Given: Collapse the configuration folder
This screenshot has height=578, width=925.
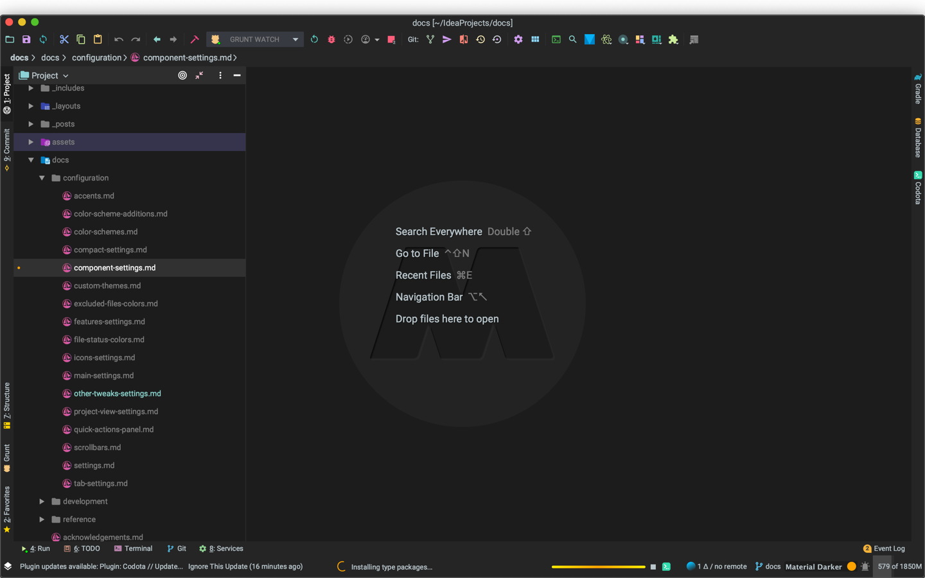Looking at the screenshot, I should [x=42, y=178].
